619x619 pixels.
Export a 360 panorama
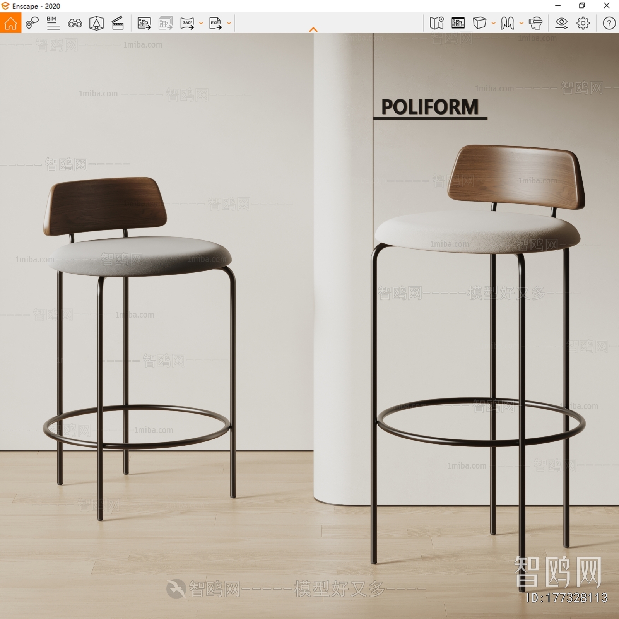click(187, 24)
